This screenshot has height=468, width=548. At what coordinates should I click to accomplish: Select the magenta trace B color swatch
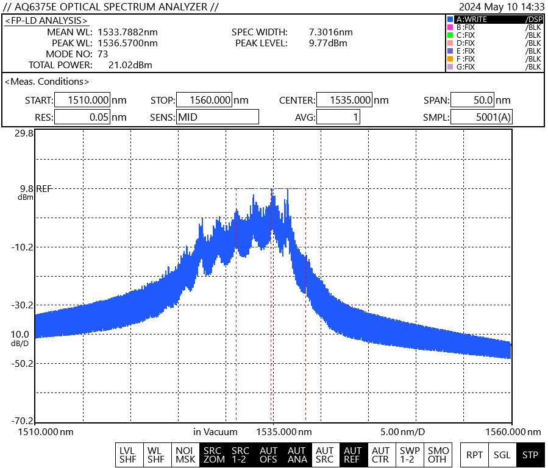tap(450, 27)
